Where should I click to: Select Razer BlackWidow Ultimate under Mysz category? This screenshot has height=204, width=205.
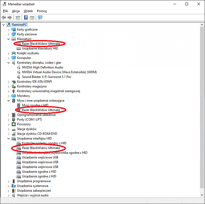(41, 110)
